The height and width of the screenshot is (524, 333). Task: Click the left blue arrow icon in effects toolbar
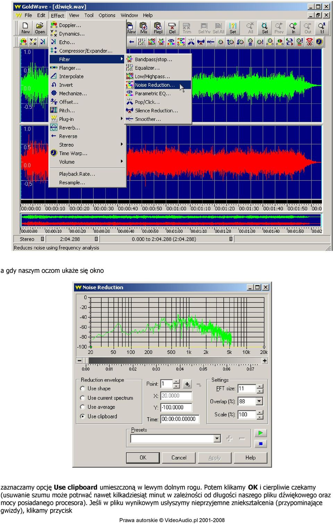(x=132, y=42)
